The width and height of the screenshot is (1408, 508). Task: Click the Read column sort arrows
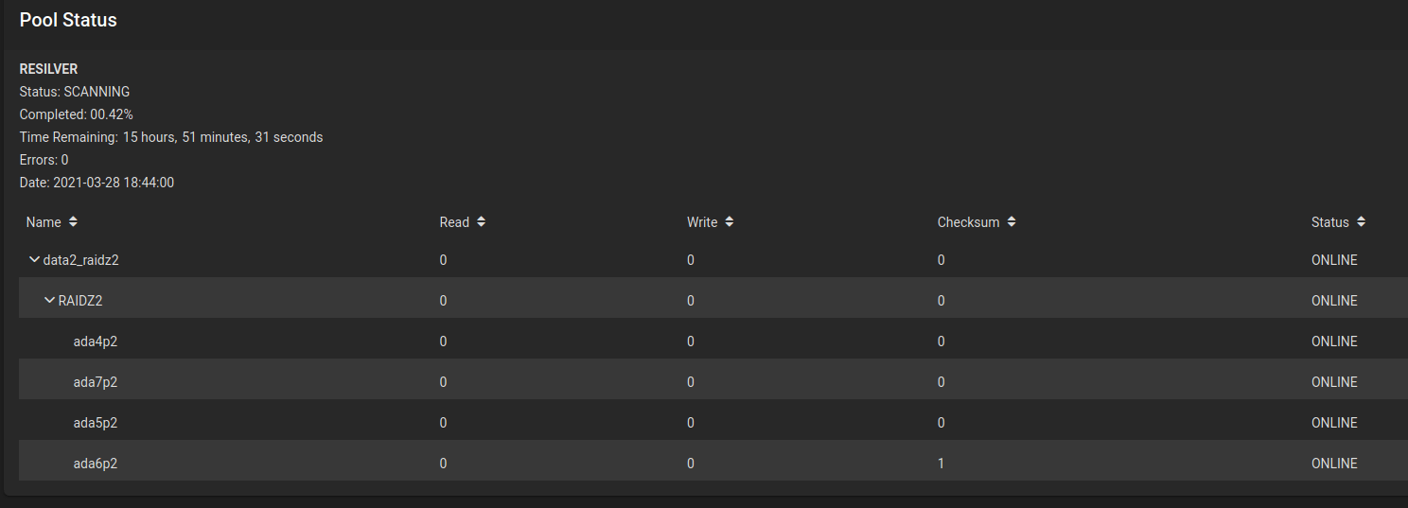pyautogui.click(x=482, y=222)
